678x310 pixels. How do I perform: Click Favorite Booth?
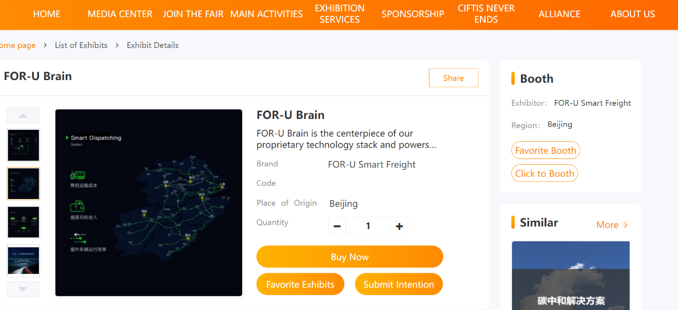546,150
